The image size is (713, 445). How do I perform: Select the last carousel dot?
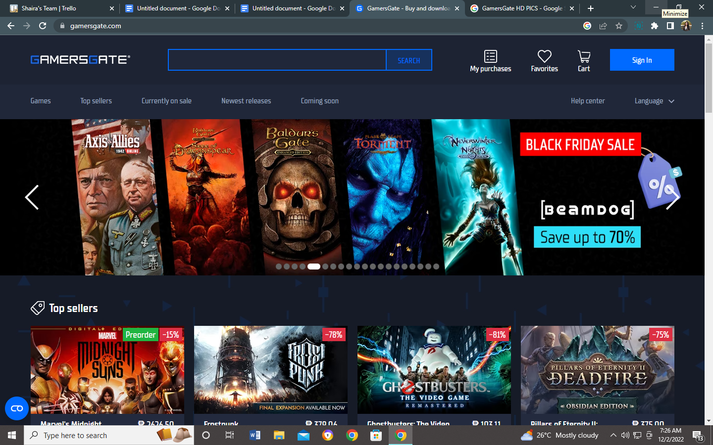[436, 267]
